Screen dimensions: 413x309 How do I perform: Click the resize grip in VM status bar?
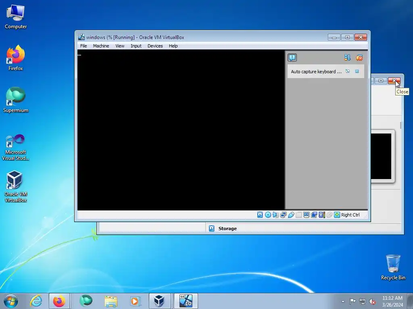(x=365, y=216)
